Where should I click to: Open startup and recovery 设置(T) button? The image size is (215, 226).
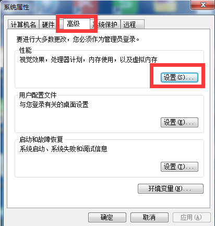coord(180,167)
